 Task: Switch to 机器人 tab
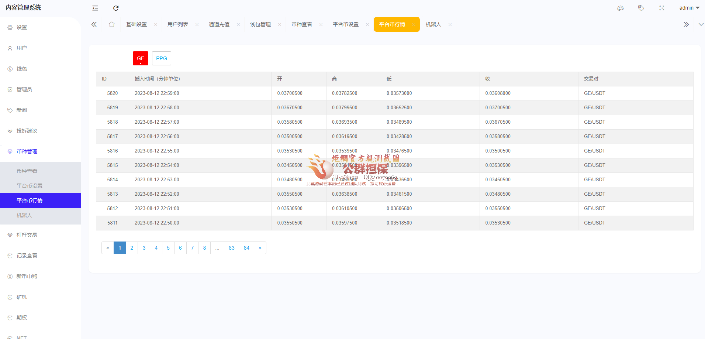pos(433,24)
